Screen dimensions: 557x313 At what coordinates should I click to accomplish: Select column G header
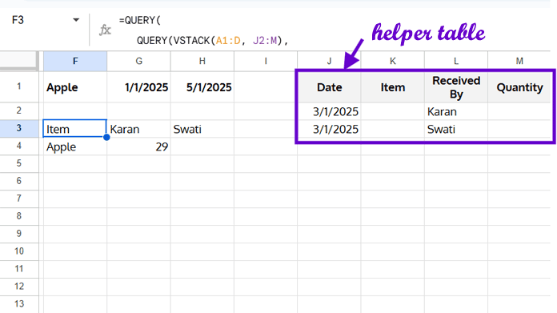pos(138,61)
